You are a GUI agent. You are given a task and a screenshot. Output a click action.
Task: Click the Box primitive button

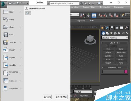coord(108,49)
